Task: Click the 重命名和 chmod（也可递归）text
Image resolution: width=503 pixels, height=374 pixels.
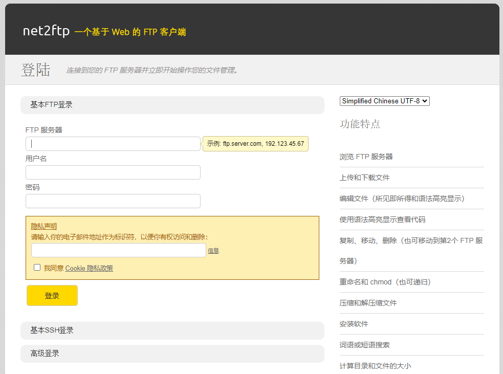Action: (385, 282)
